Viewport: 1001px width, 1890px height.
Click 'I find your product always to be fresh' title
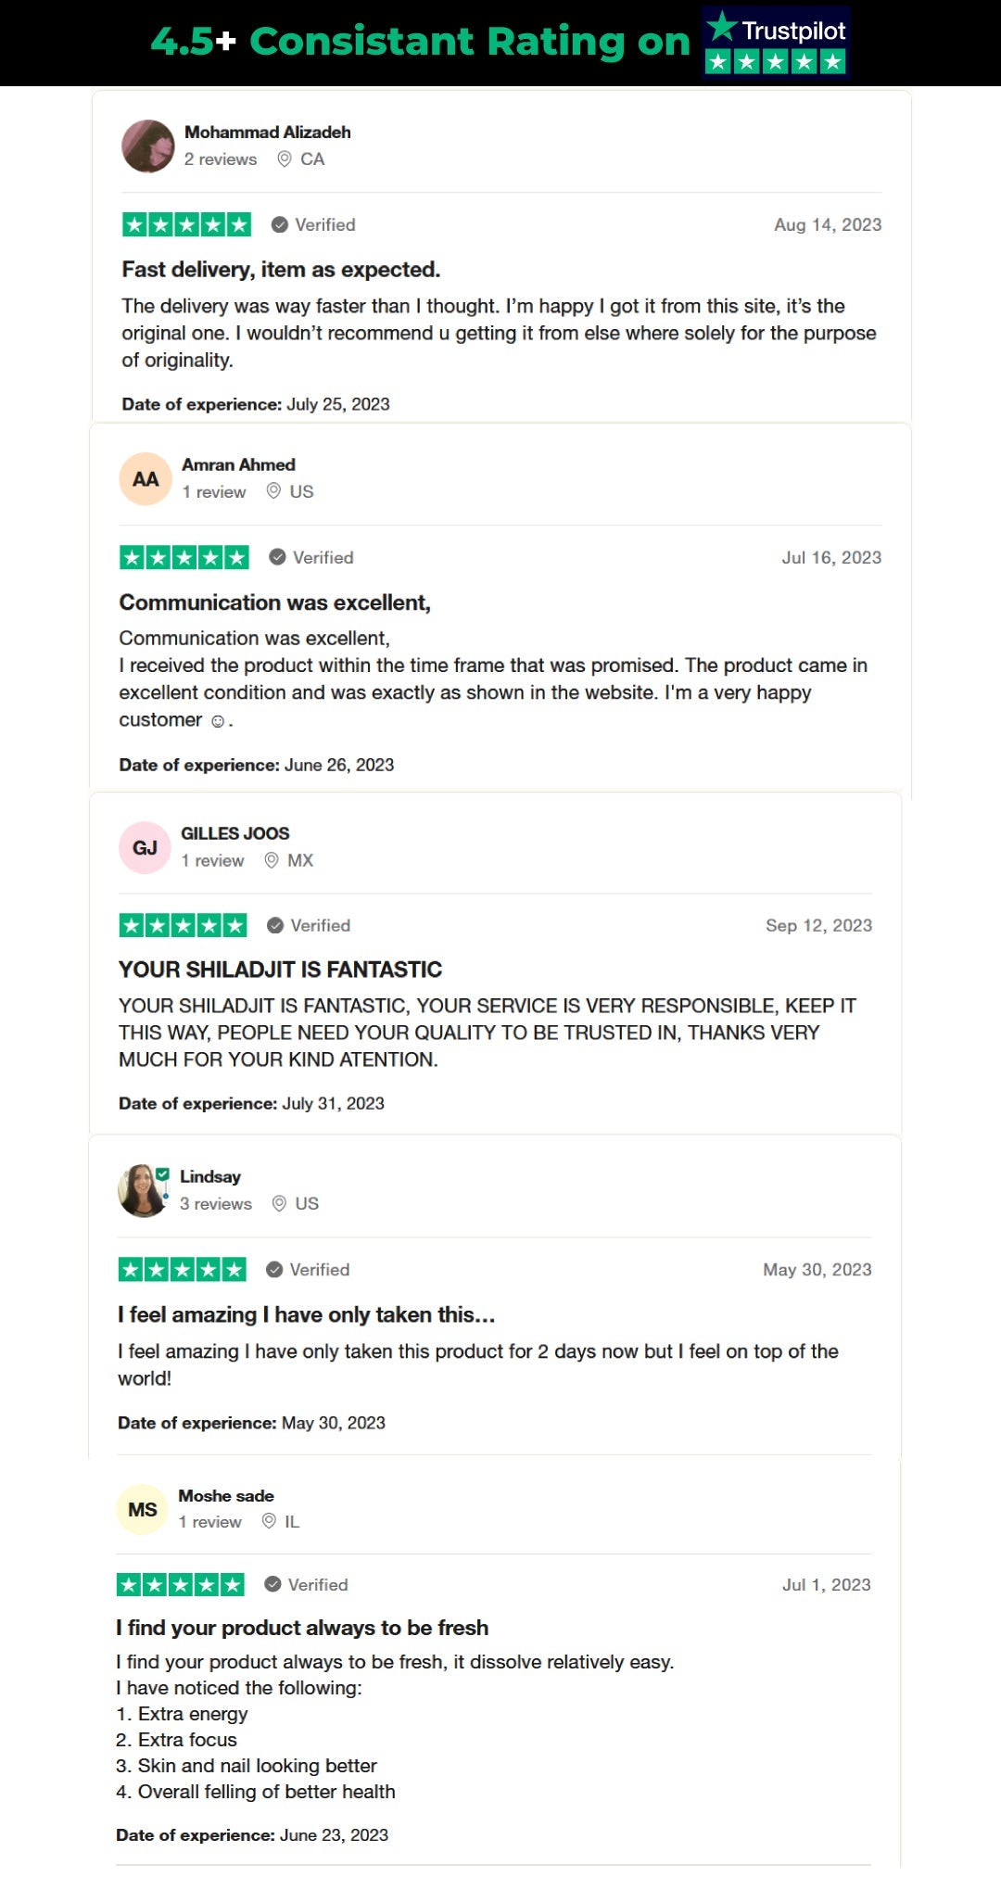pos(302,1628)
